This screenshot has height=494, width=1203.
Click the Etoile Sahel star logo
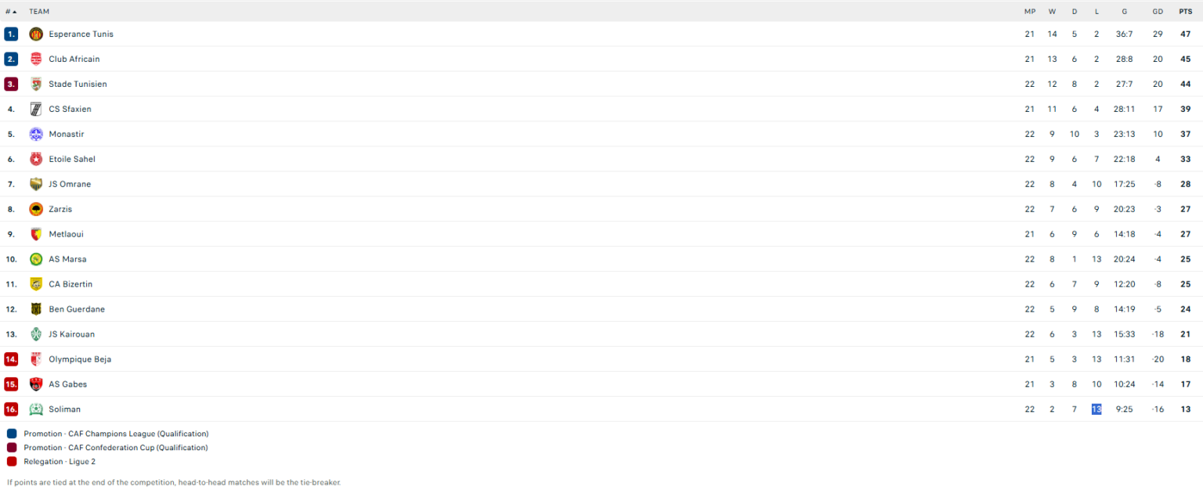pos(36,159)
